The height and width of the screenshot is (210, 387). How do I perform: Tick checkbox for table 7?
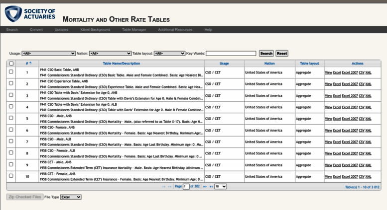coord(11,141)
